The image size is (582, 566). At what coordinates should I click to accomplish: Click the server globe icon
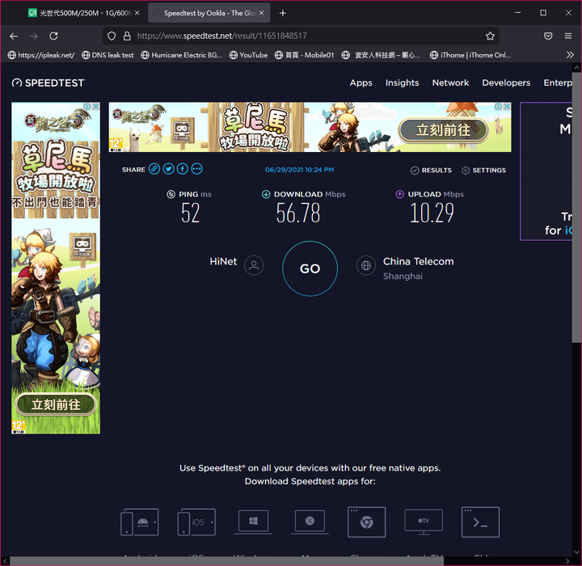pyautogui.click(x=366, y=265)
